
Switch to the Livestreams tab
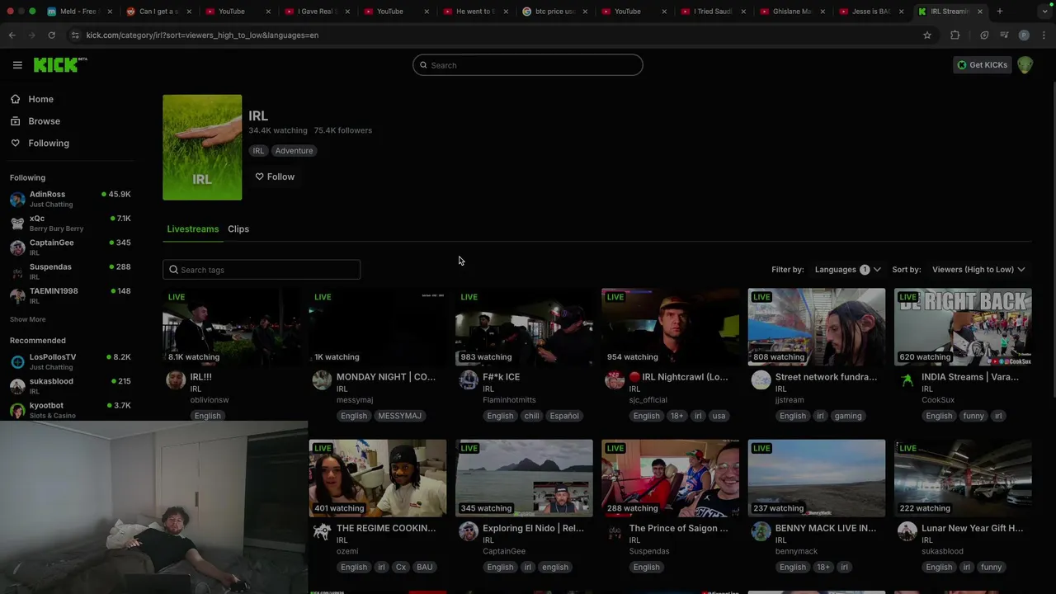tap(193, 229)
